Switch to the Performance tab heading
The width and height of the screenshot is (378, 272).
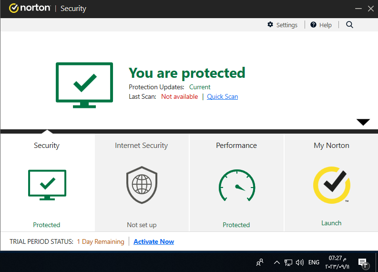[x=236, y=146]
